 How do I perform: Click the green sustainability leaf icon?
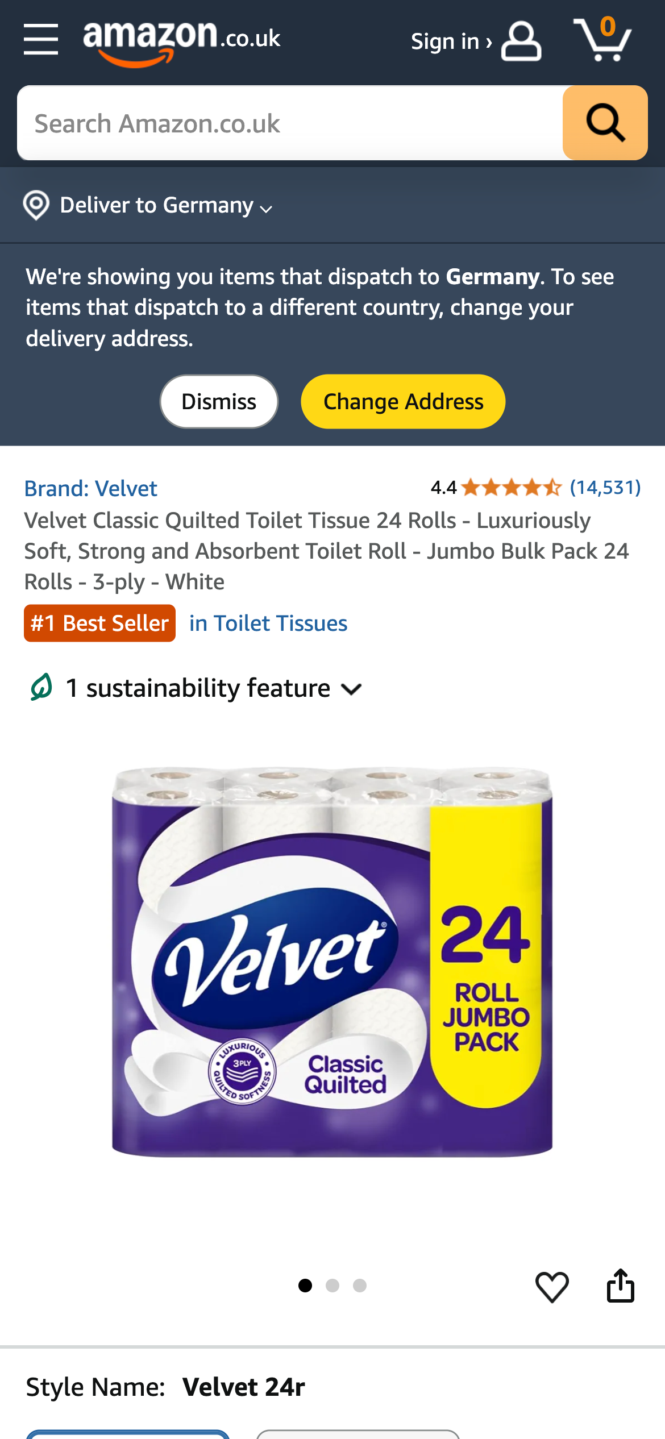[41, 687]
